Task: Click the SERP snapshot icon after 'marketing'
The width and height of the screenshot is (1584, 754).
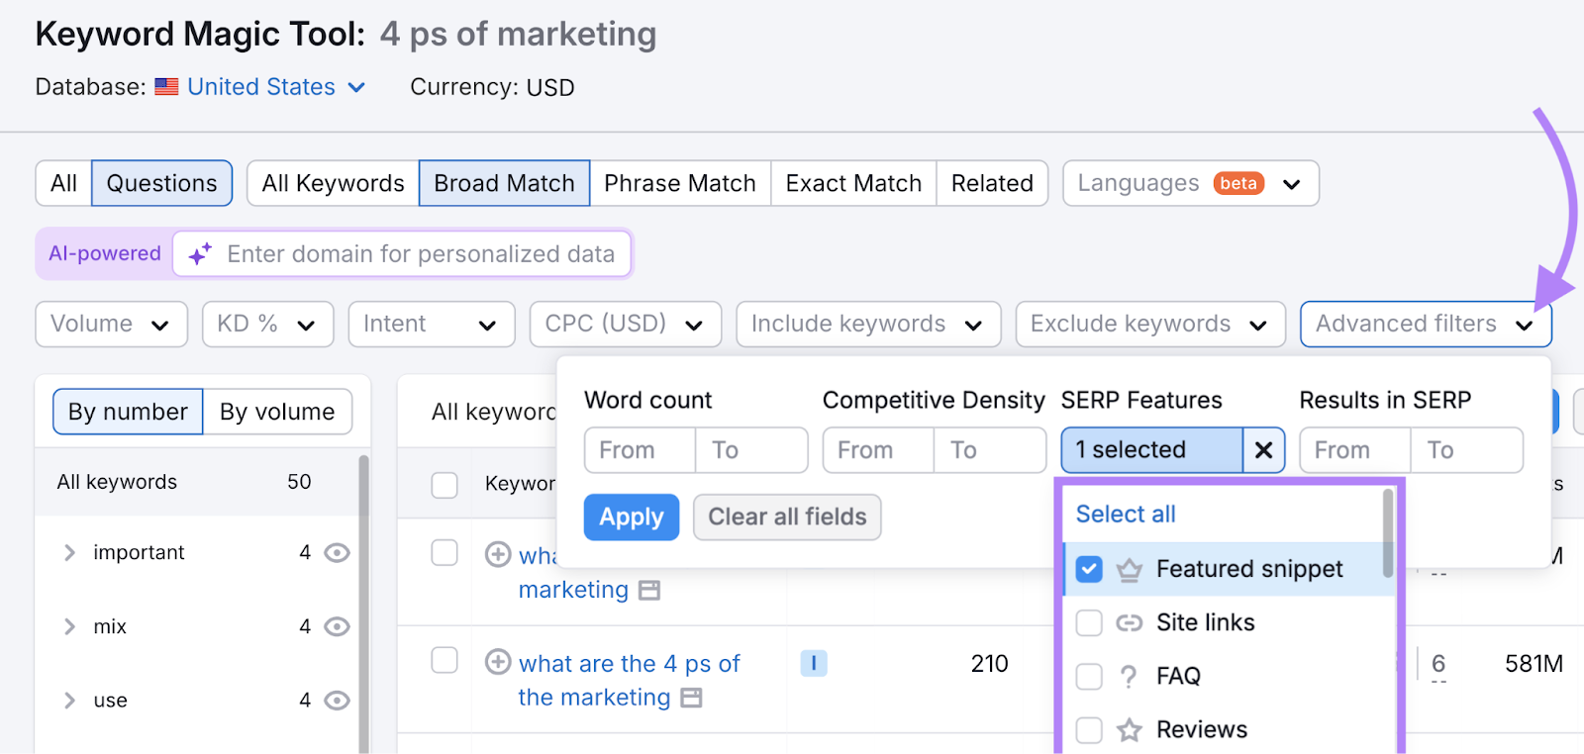Action: click(x=649, y=591)
